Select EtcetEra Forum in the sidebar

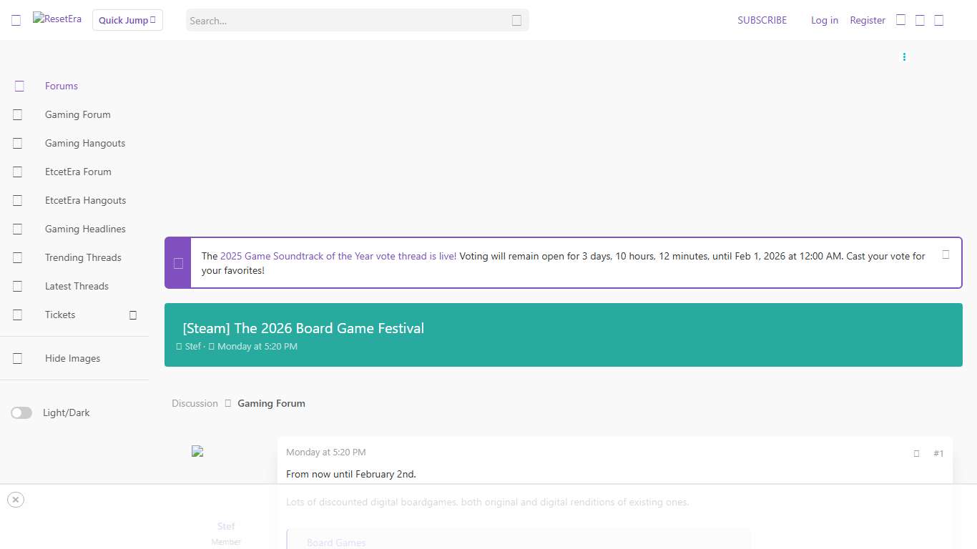coord(78,172)
